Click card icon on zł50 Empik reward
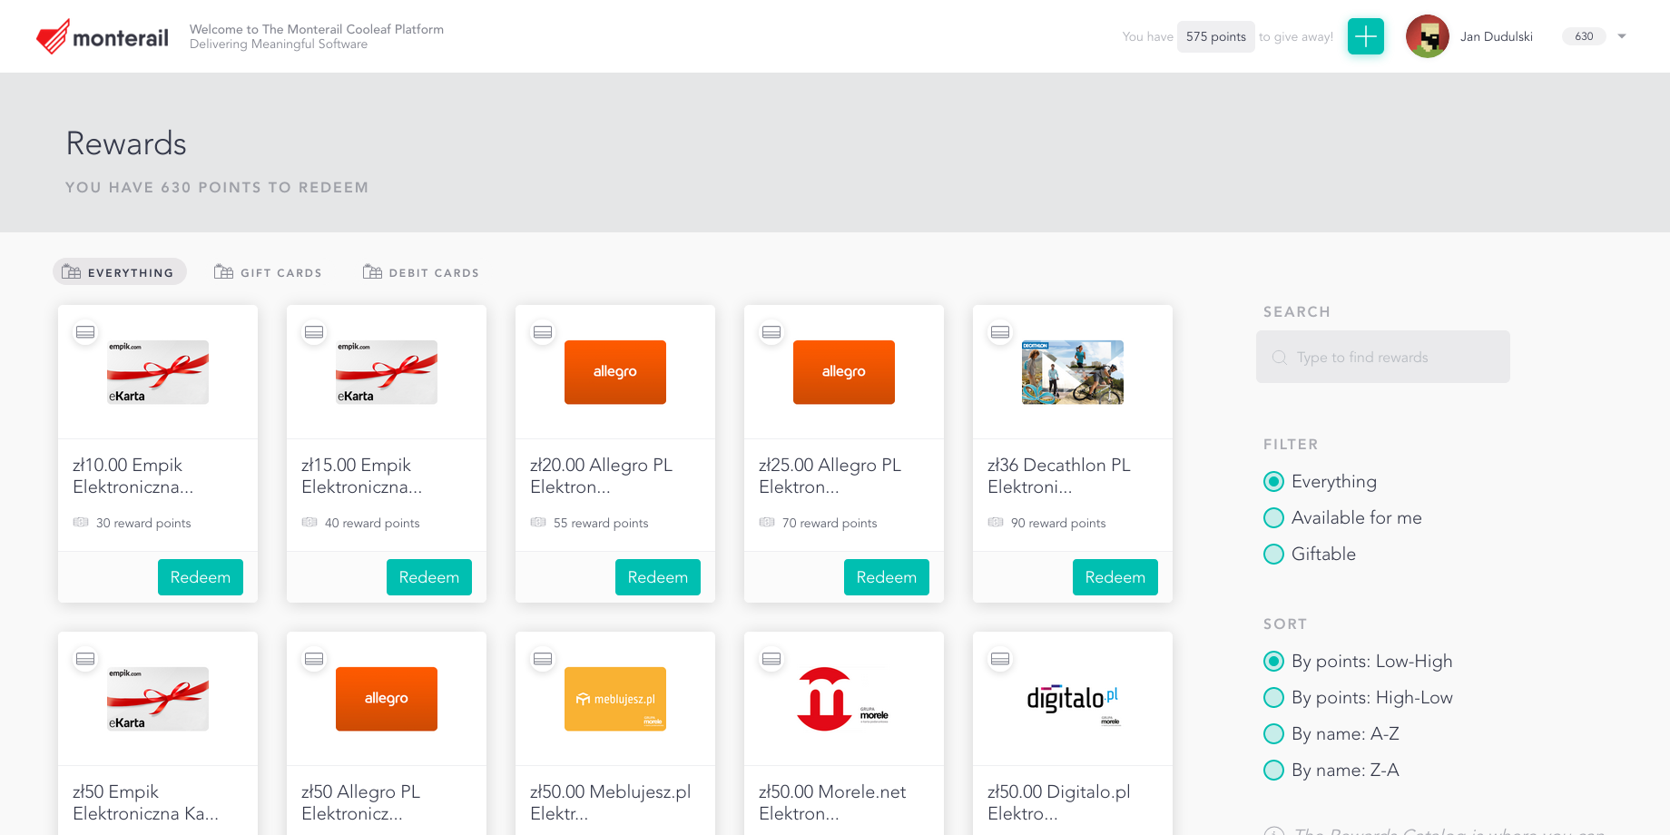Viewport: 1670px width, 835px height. (85, 659)
